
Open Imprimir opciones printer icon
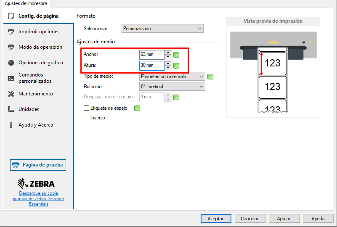[x=11, y=32]
